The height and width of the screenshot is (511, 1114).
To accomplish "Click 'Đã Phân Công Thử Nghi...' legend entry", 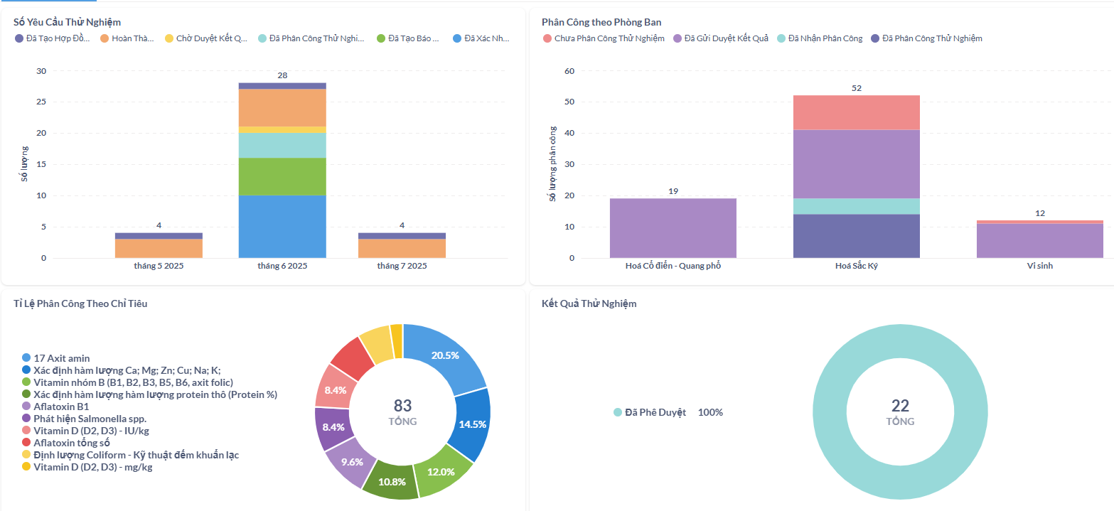I will coord(311,38).
